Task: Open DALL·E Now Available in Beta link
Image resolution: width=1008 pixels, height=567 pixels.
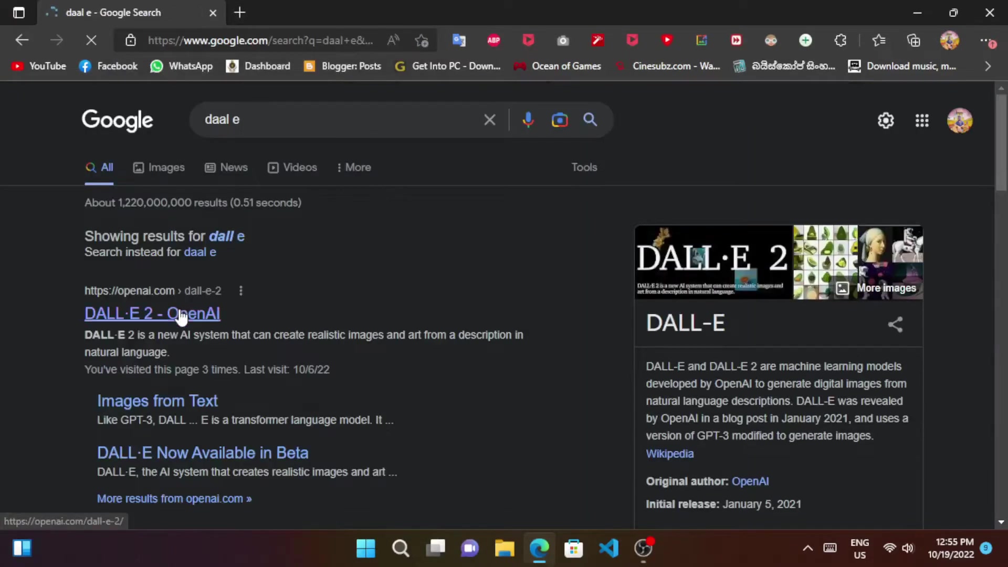Action: tap(203, 453)
